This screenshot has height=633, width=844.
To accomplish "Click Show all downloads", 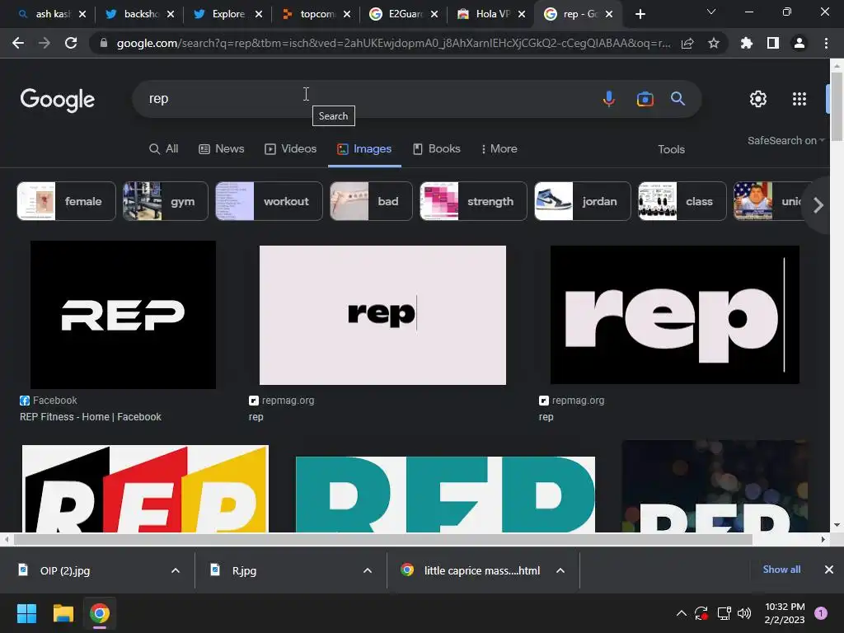I will [781, 570].
